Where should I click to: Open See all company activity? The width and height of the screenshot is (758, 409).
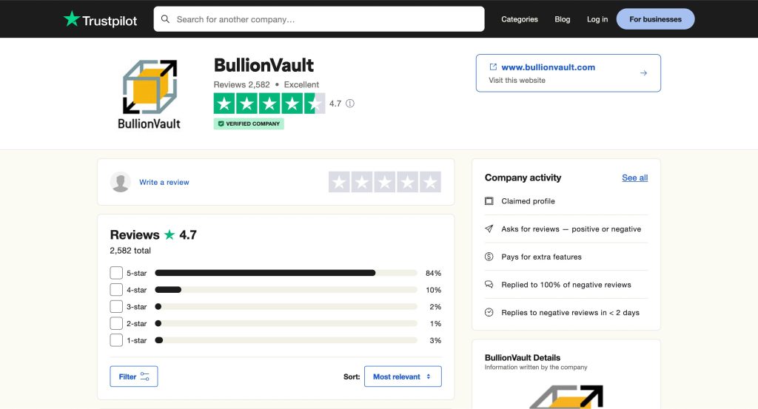pyautogui.click(x=634, y=178)
